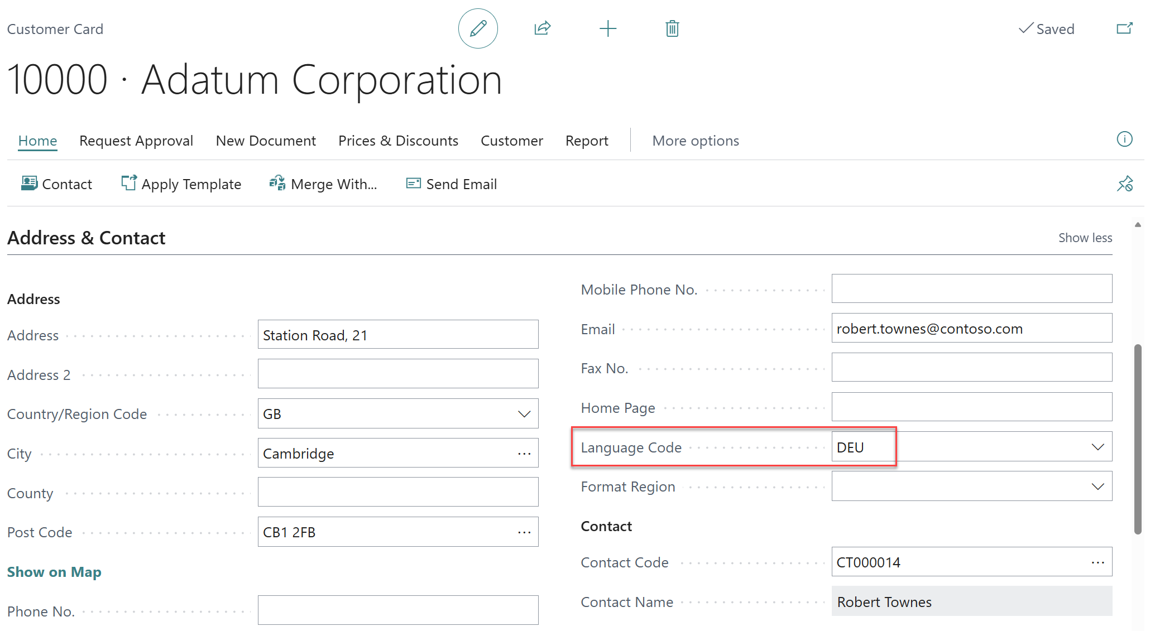Open the New Document menu

pos(266,141)
